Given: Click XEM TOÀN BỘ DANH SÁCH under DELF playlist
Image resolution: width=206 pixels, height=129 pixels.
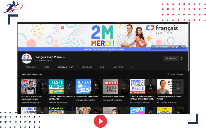Looking at the screenshot, I should point(31,103).
